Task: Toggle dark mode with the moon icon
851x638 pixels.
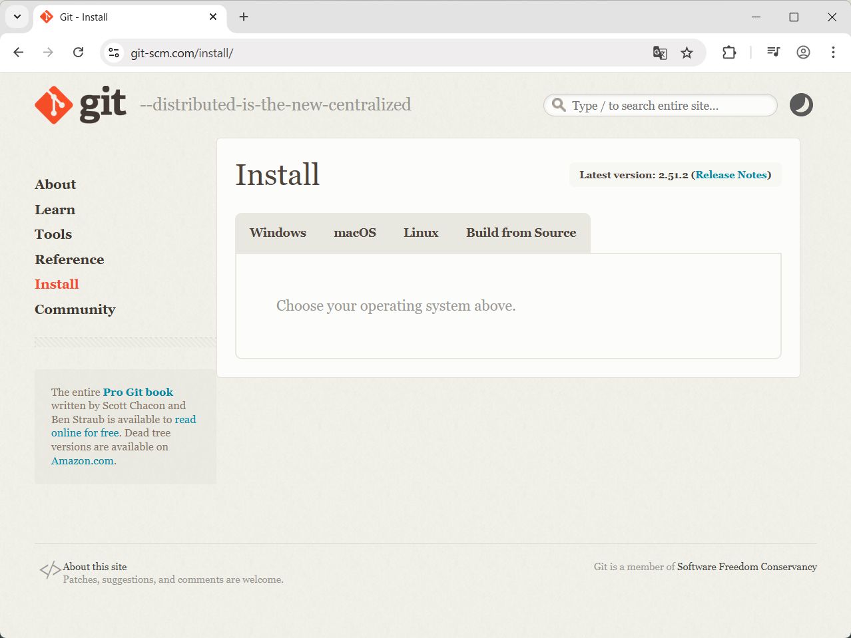Action: click(x=801, y=105)
